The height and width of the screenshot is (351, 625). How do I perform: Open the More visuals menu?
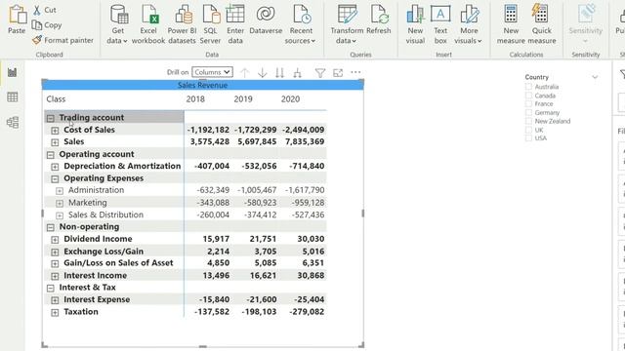point(469,23)
